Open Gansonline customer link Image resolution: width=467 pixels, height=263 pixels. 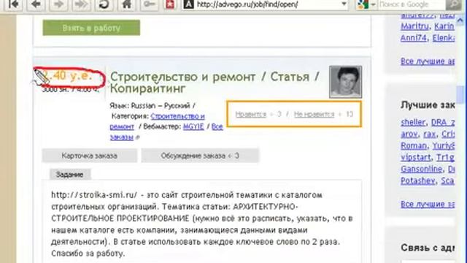[x=422, y=169]
